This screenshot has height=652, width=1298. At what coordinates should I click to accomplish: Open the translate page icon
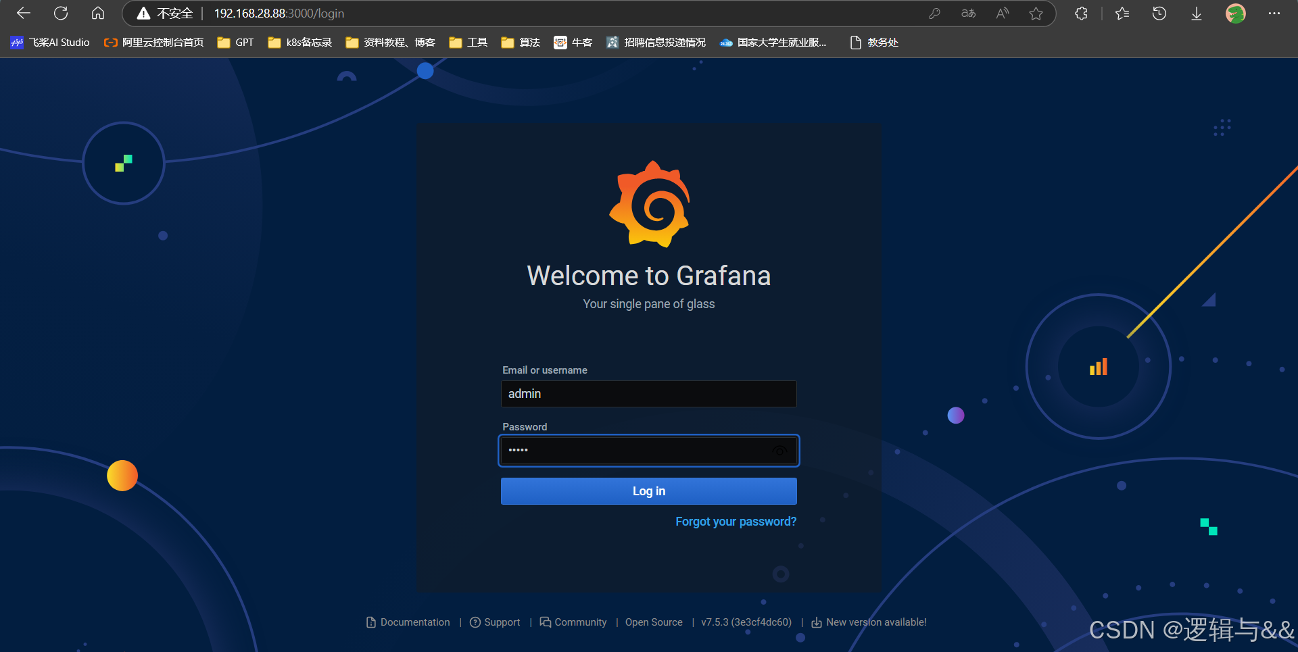(968, 14)
